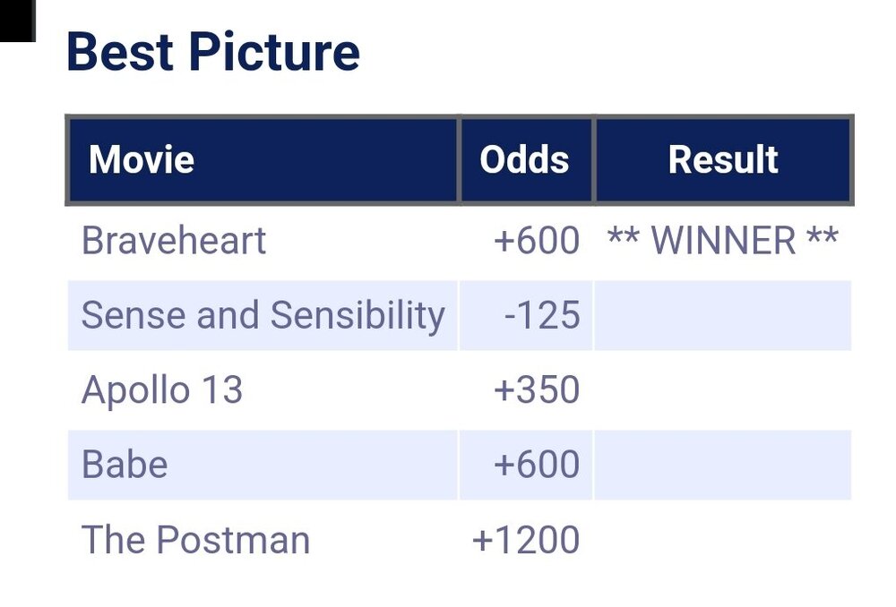Select the Babe movie name
Image resolution: width=896 pixels, height=607 pixels.
(125, 465)
